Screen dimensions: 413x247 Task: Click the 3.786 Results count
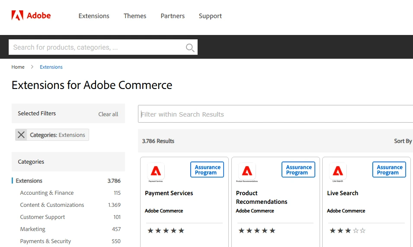(x=158, y=141)
